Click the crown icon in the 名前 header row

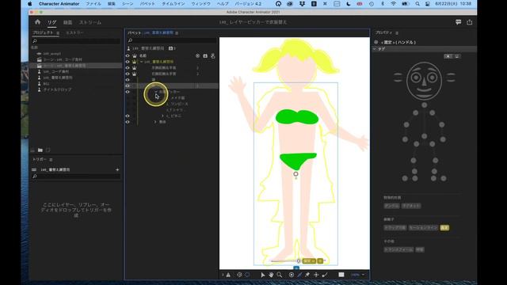[134, 55]
